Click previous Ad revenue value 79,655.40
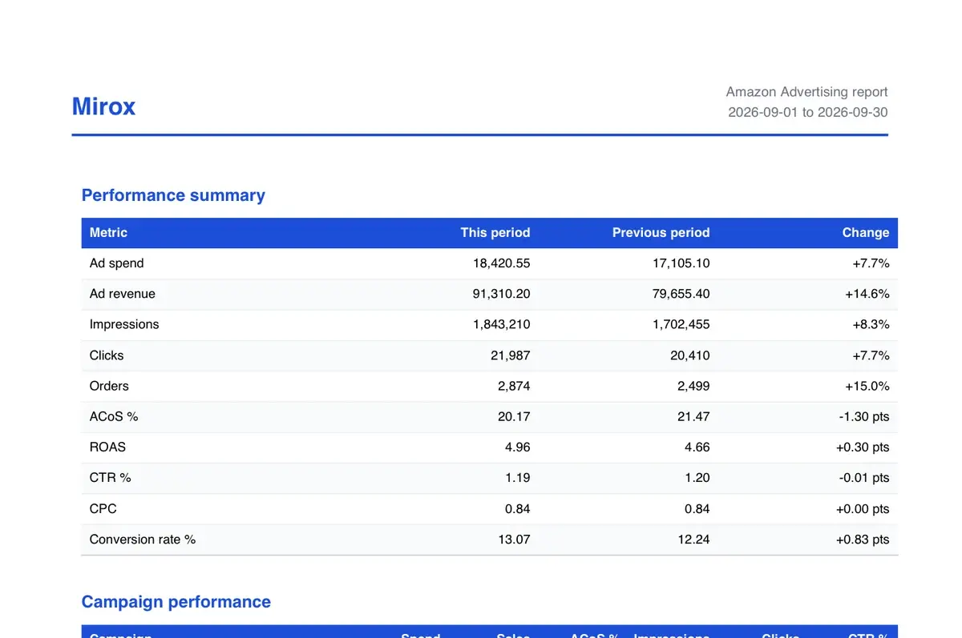This screenshot has height=638, width=962. pyautogui.click(x=681, y=294)
